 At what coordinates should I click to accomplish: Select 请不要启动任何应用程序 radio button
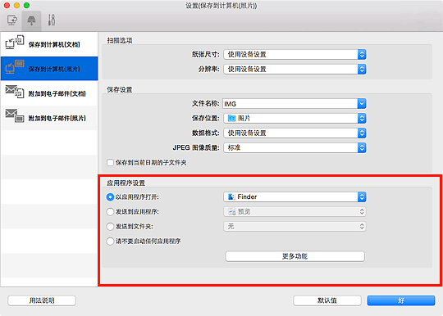pos(110,242)
